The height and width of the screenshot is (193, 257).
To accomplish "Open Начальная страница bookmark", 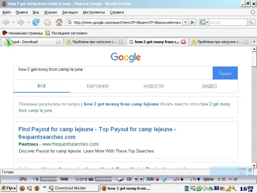I will 22,33.
